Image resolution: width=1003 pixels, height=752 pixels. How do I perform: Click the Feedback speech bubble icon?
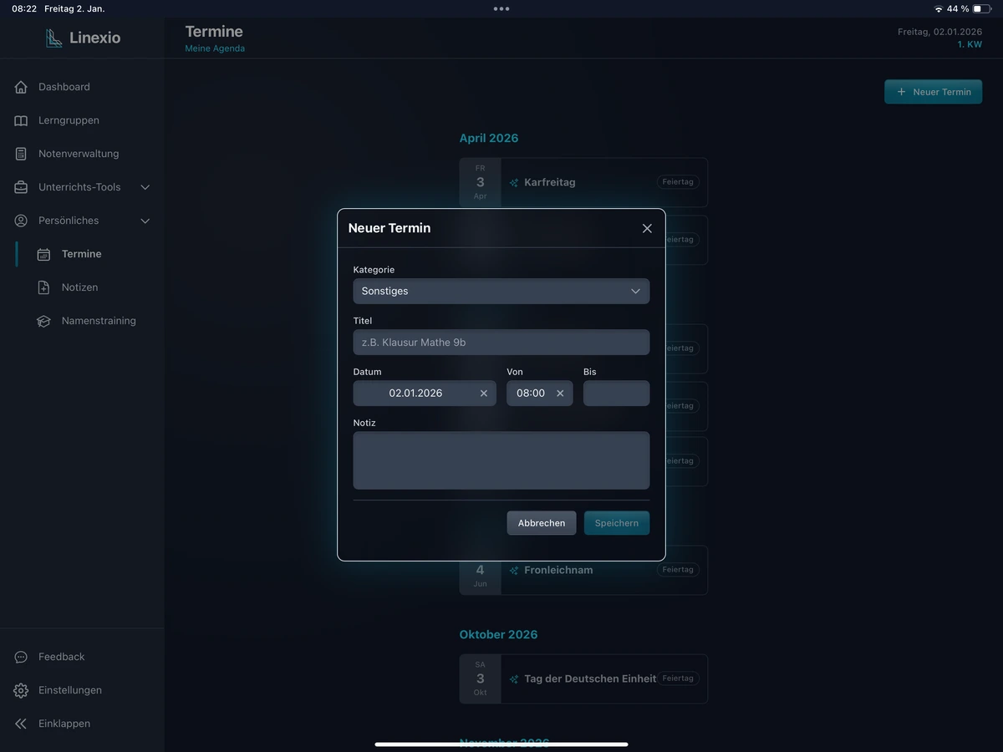click(21, 657)
